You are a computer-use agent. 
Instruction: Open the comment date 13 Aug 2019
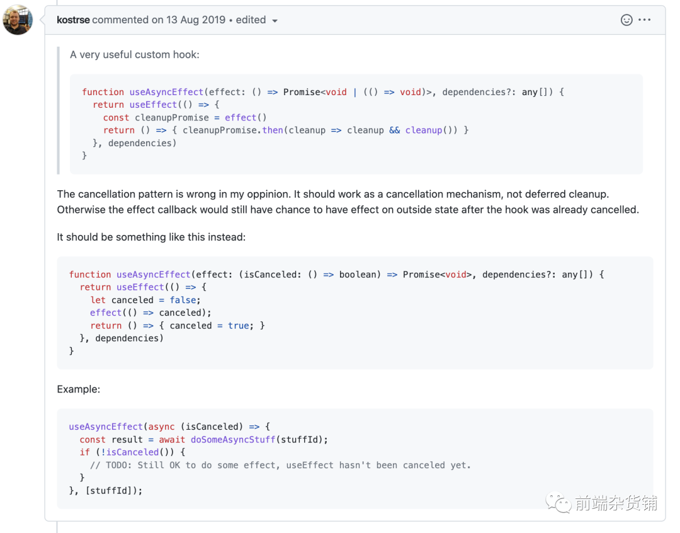click(x=196, y=20)
